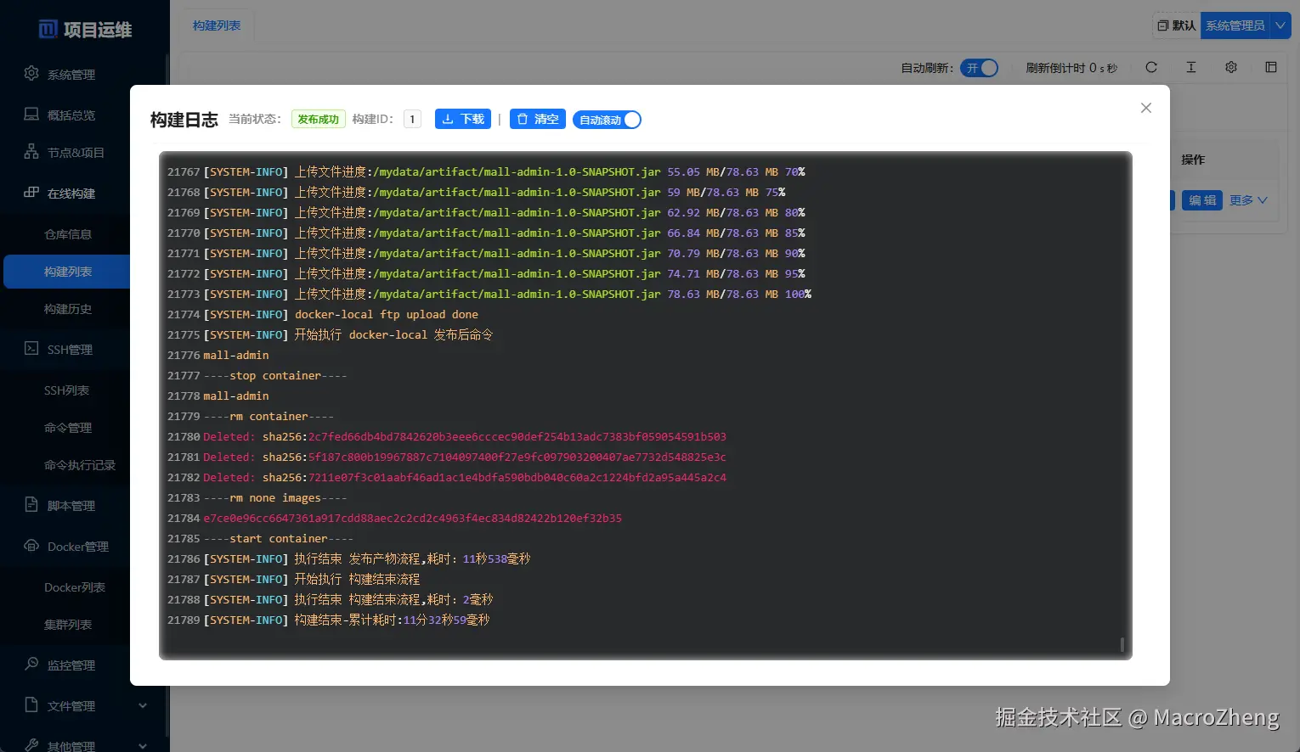
Task: Toggle the 自动刷新 switch off
Action: tap(980, 68)
